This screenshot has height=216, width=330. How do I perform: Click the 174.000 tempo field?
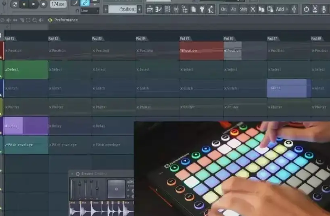[58, 4]
